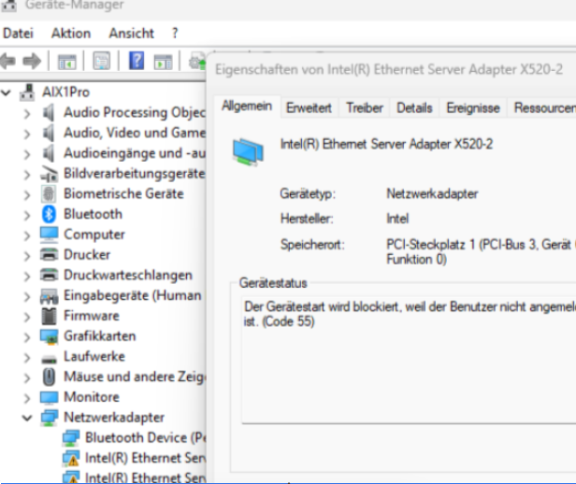Screen dimensions: 576x484
Task: Click the Computer category monitor icon
Action: click(49, 235)
